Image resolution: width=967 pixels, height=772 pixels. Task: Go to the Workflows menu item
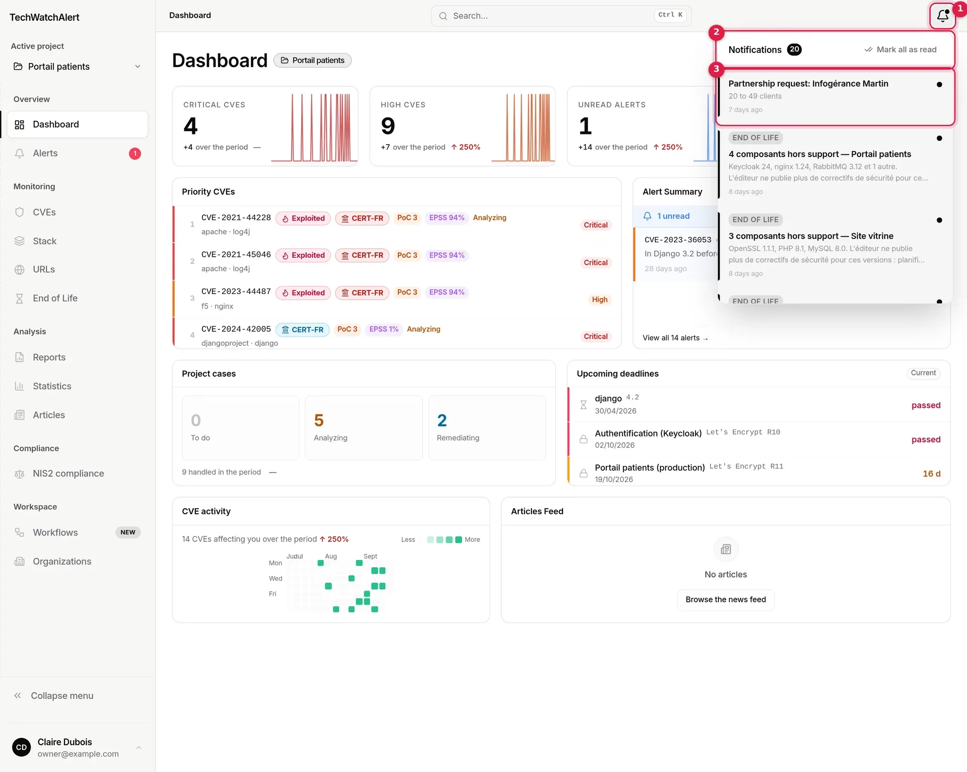tap(77, 533)
